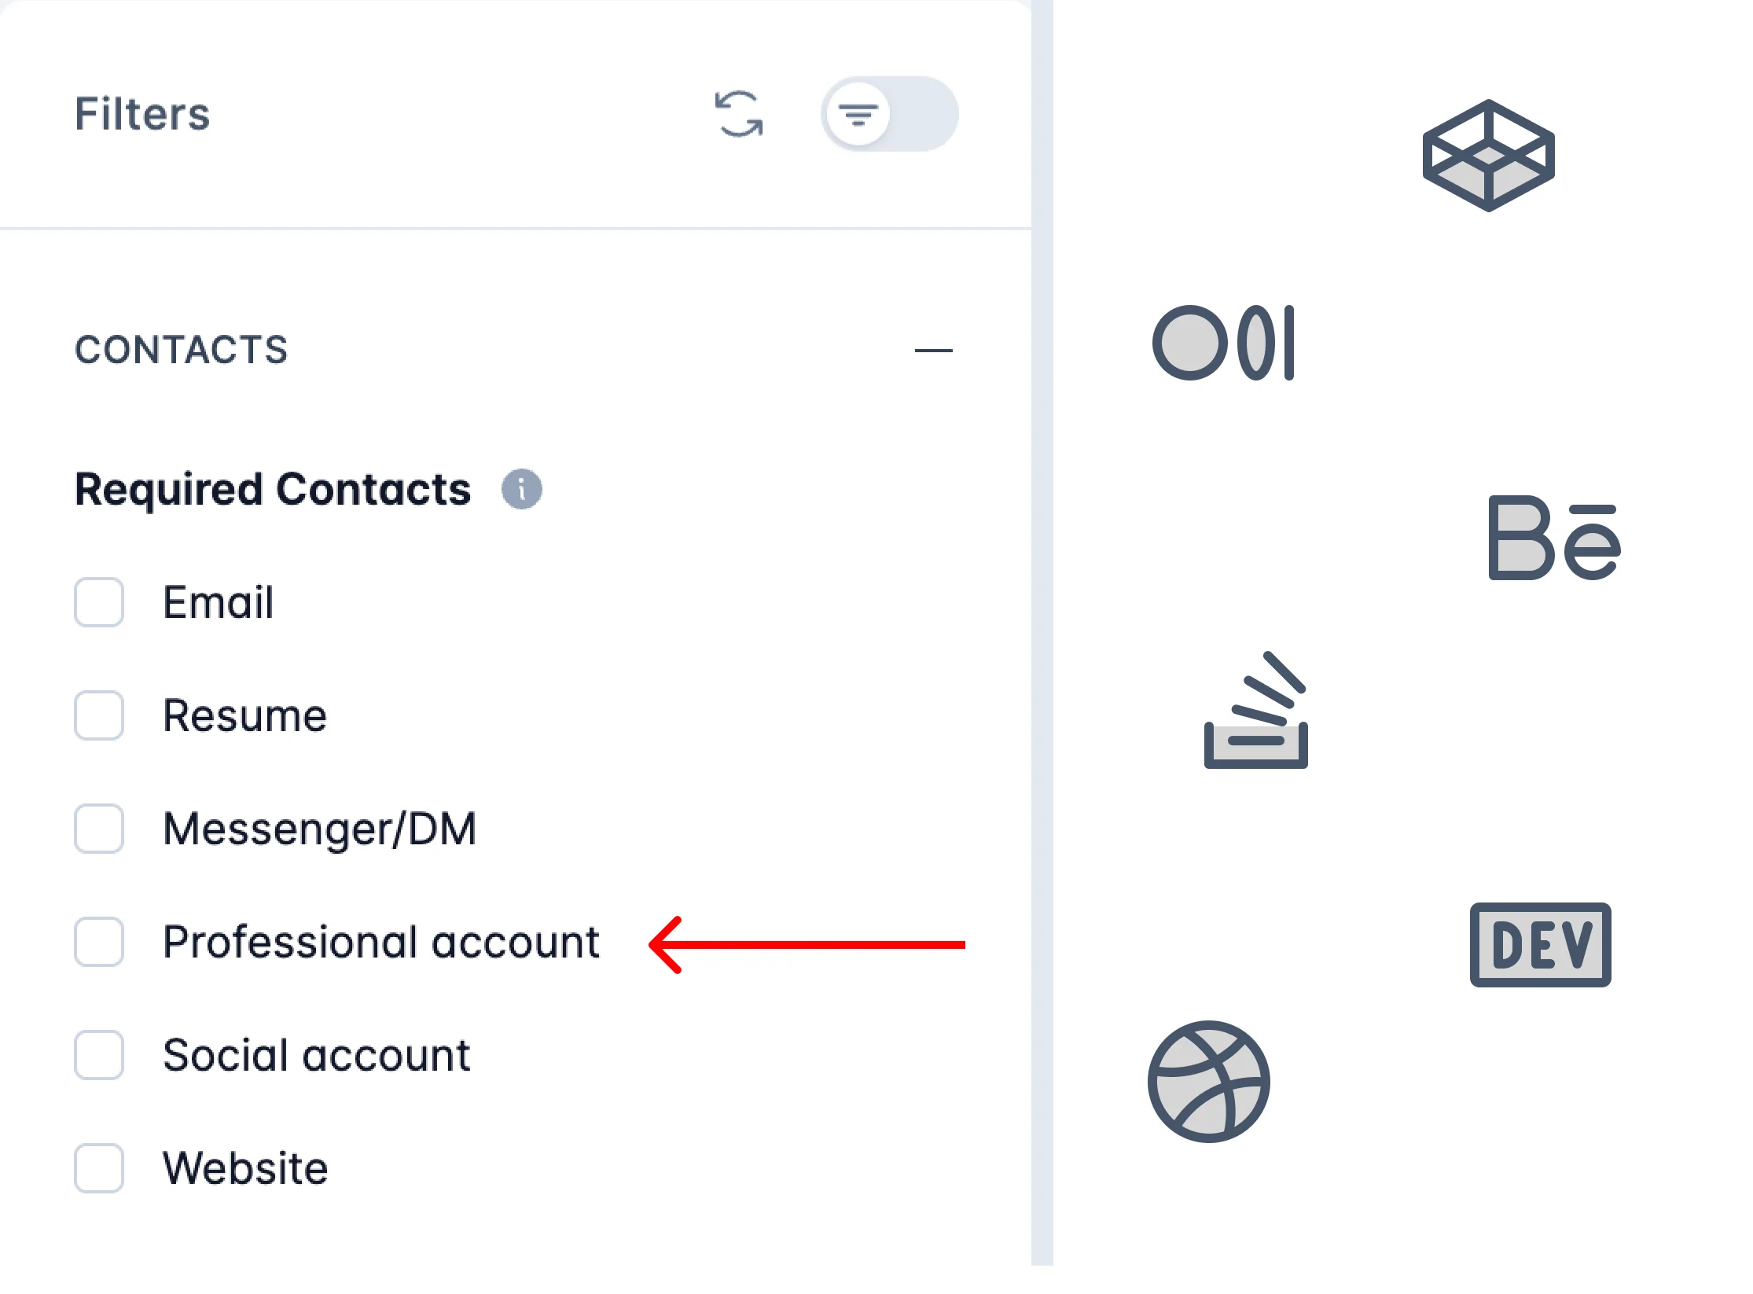Click the CONTACTS section header
Screen dimensions: 1753x1294
click(x=182, y=350)
